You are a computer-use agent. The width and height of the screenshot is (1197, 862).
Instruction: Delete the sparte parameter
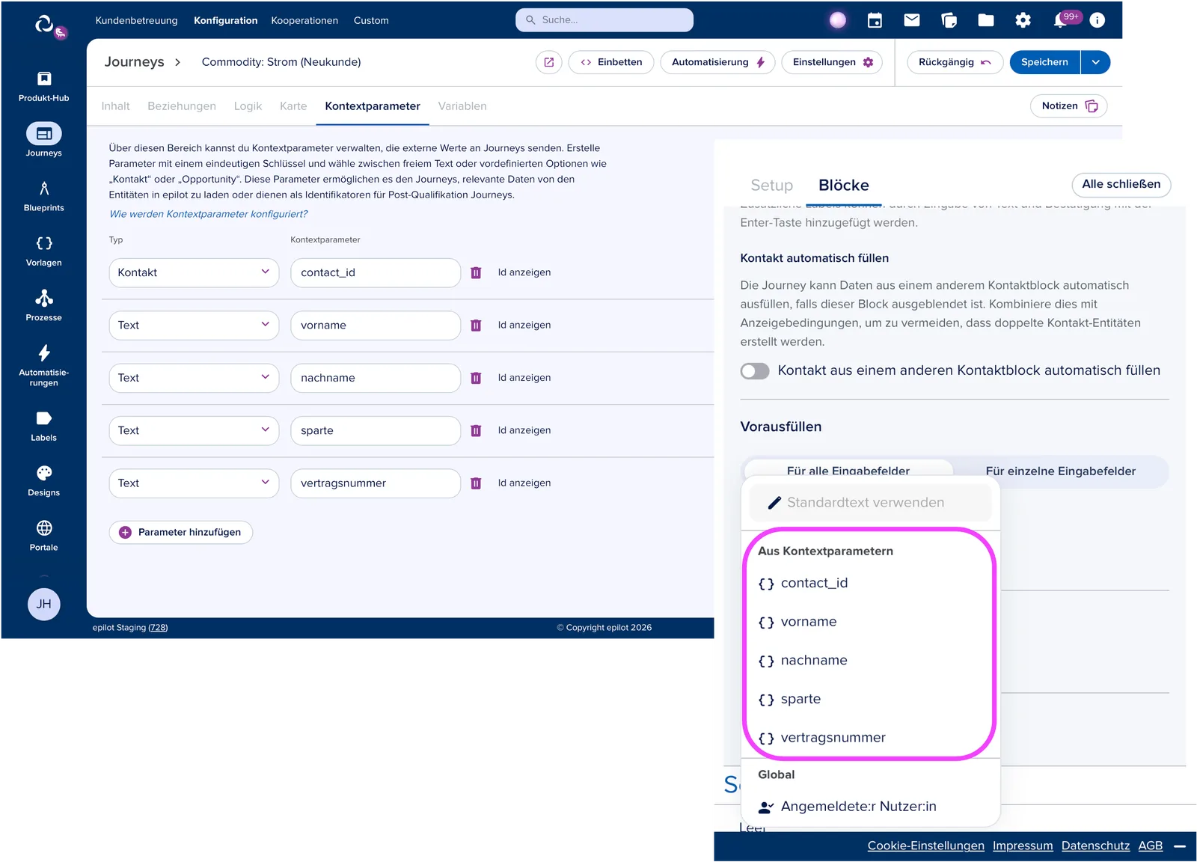point(476,430)
